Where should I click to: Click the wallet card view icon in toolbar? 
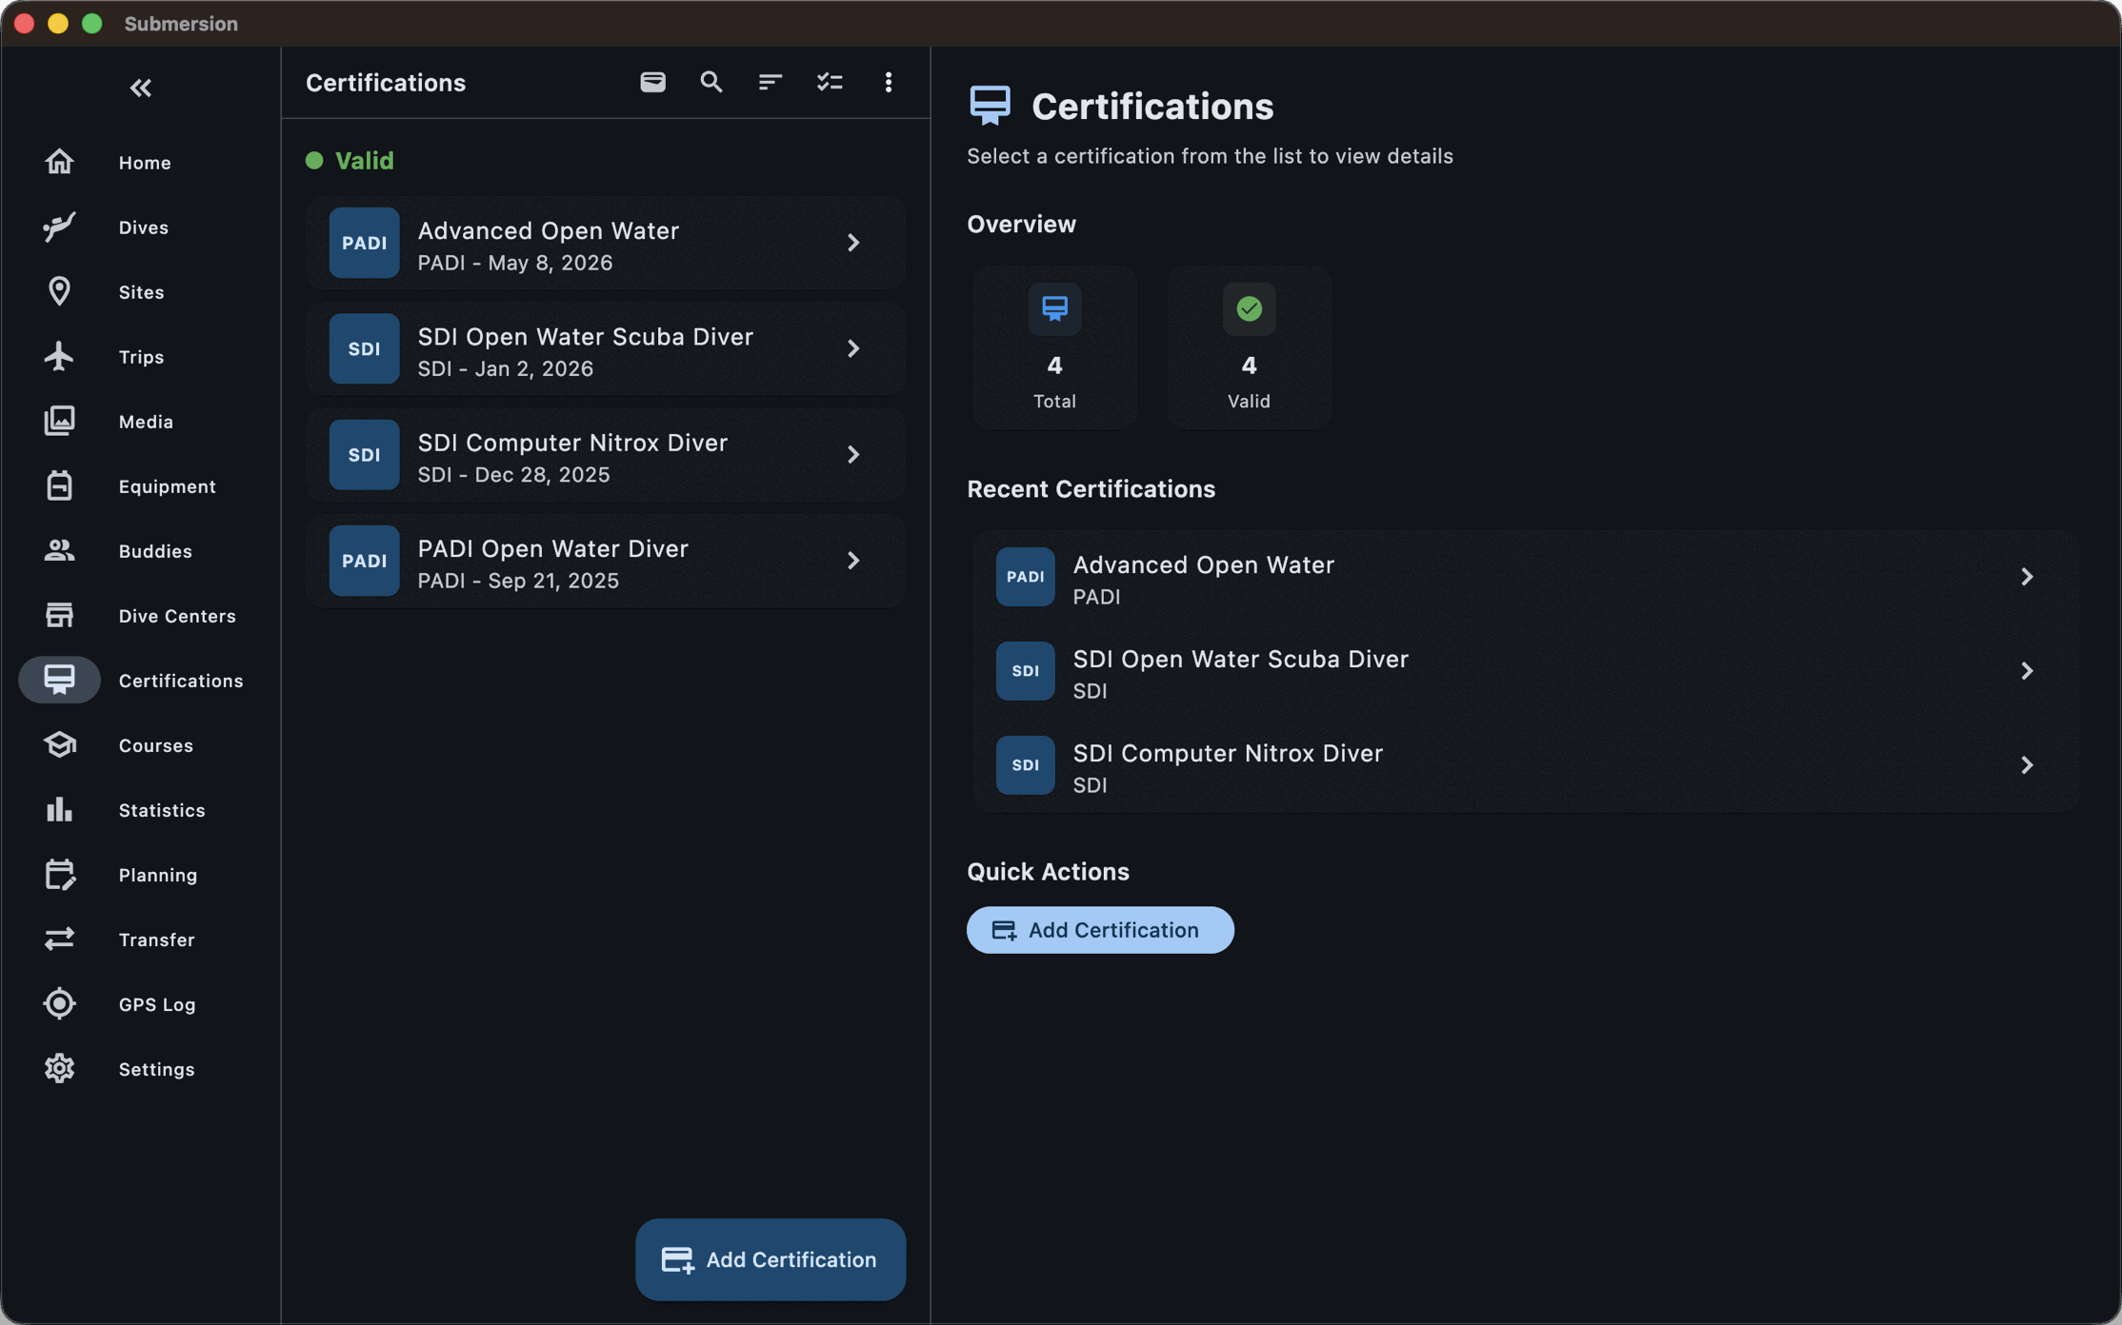click(x=652, y=82)
